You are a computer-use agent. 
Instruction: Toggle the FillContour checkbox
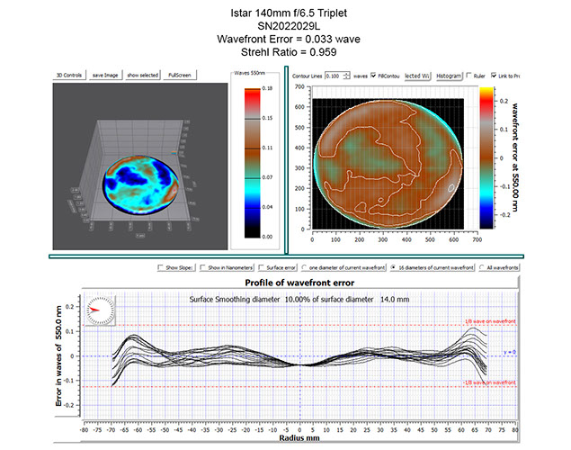pos(373,76)
